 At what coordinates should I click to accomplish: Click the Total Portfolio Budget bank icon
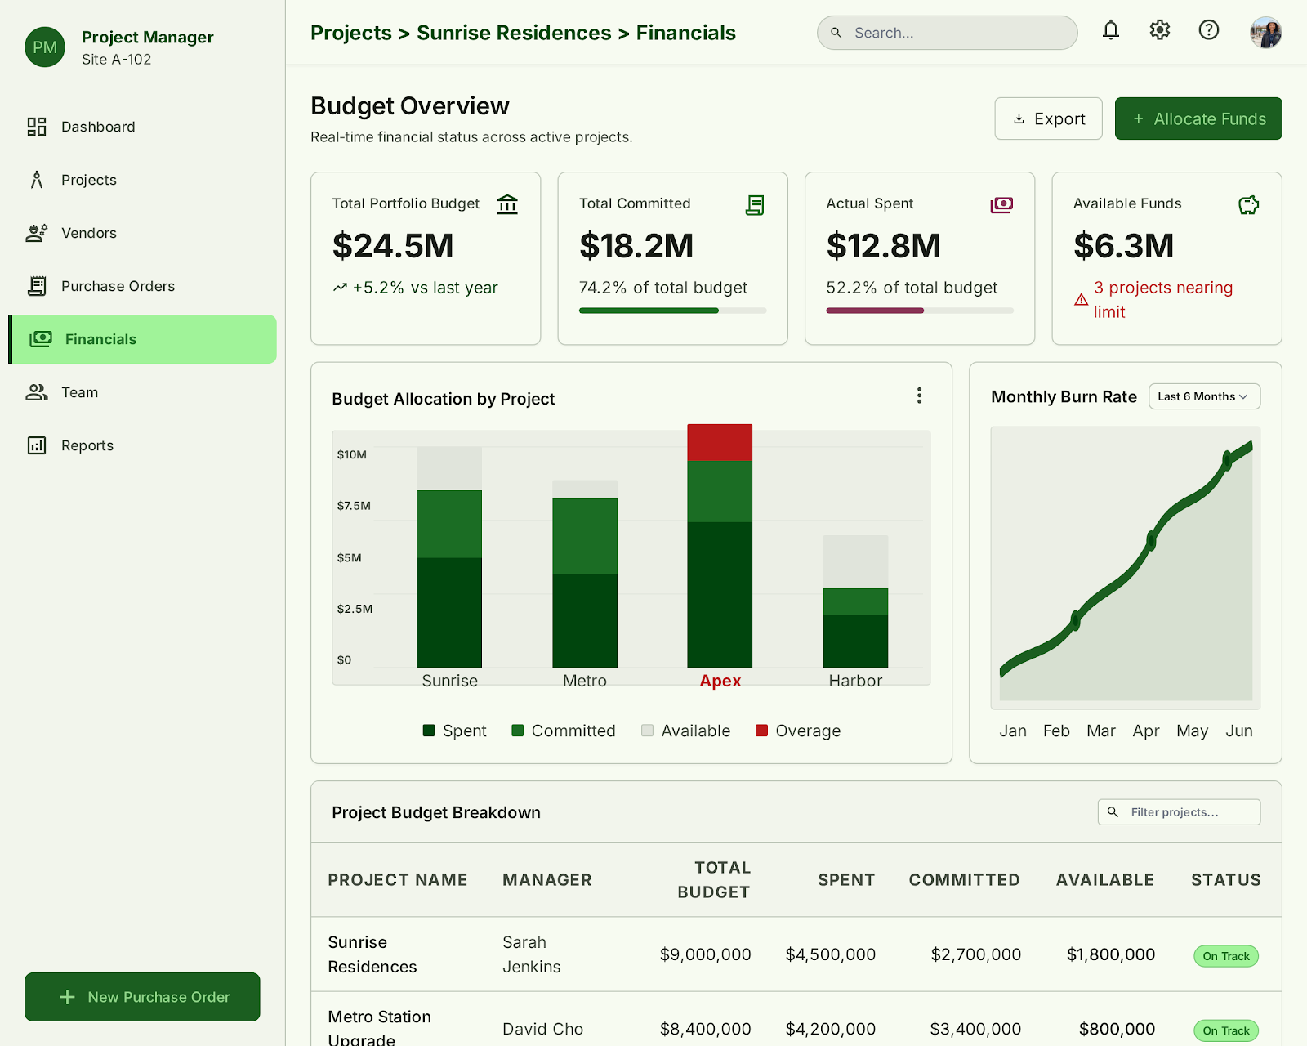click(507, 204)
